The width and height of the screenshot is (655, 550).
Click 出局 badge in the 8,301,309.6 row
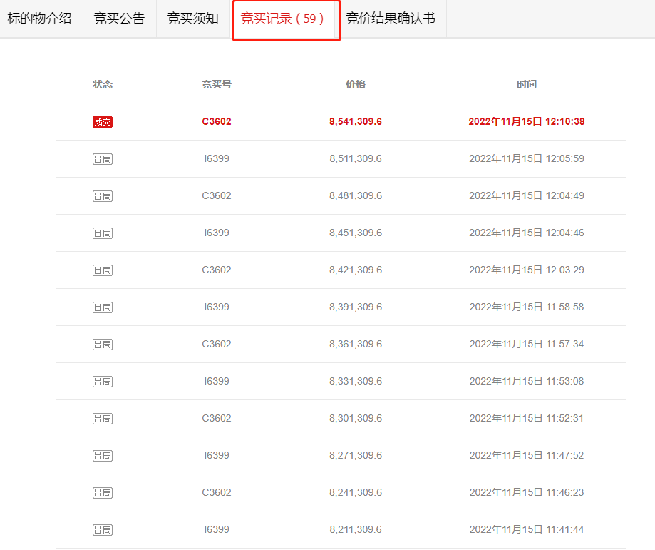[103, 419]
